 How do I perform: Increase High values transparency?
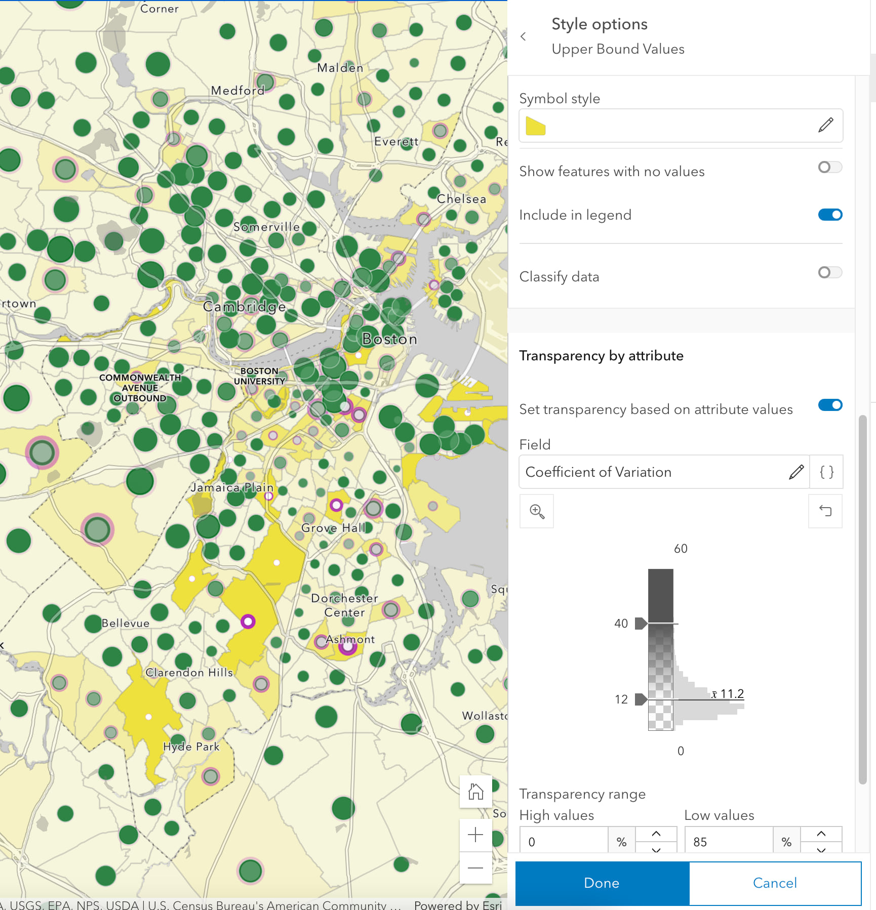(x=656, y=834)
